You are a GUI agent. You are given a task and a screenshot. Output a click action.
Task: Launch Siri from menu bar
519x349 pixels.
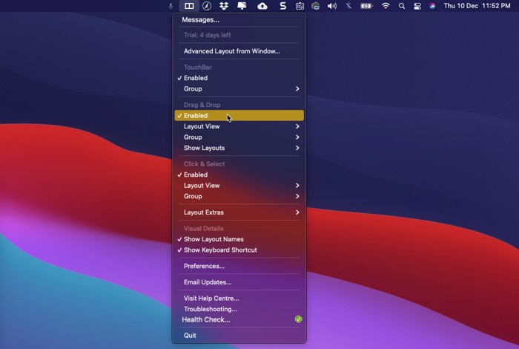(x=432, y=6)
